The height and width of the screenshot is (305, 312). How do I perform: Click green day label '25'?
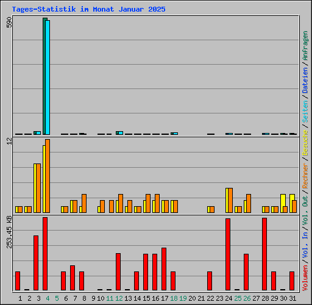238,298
